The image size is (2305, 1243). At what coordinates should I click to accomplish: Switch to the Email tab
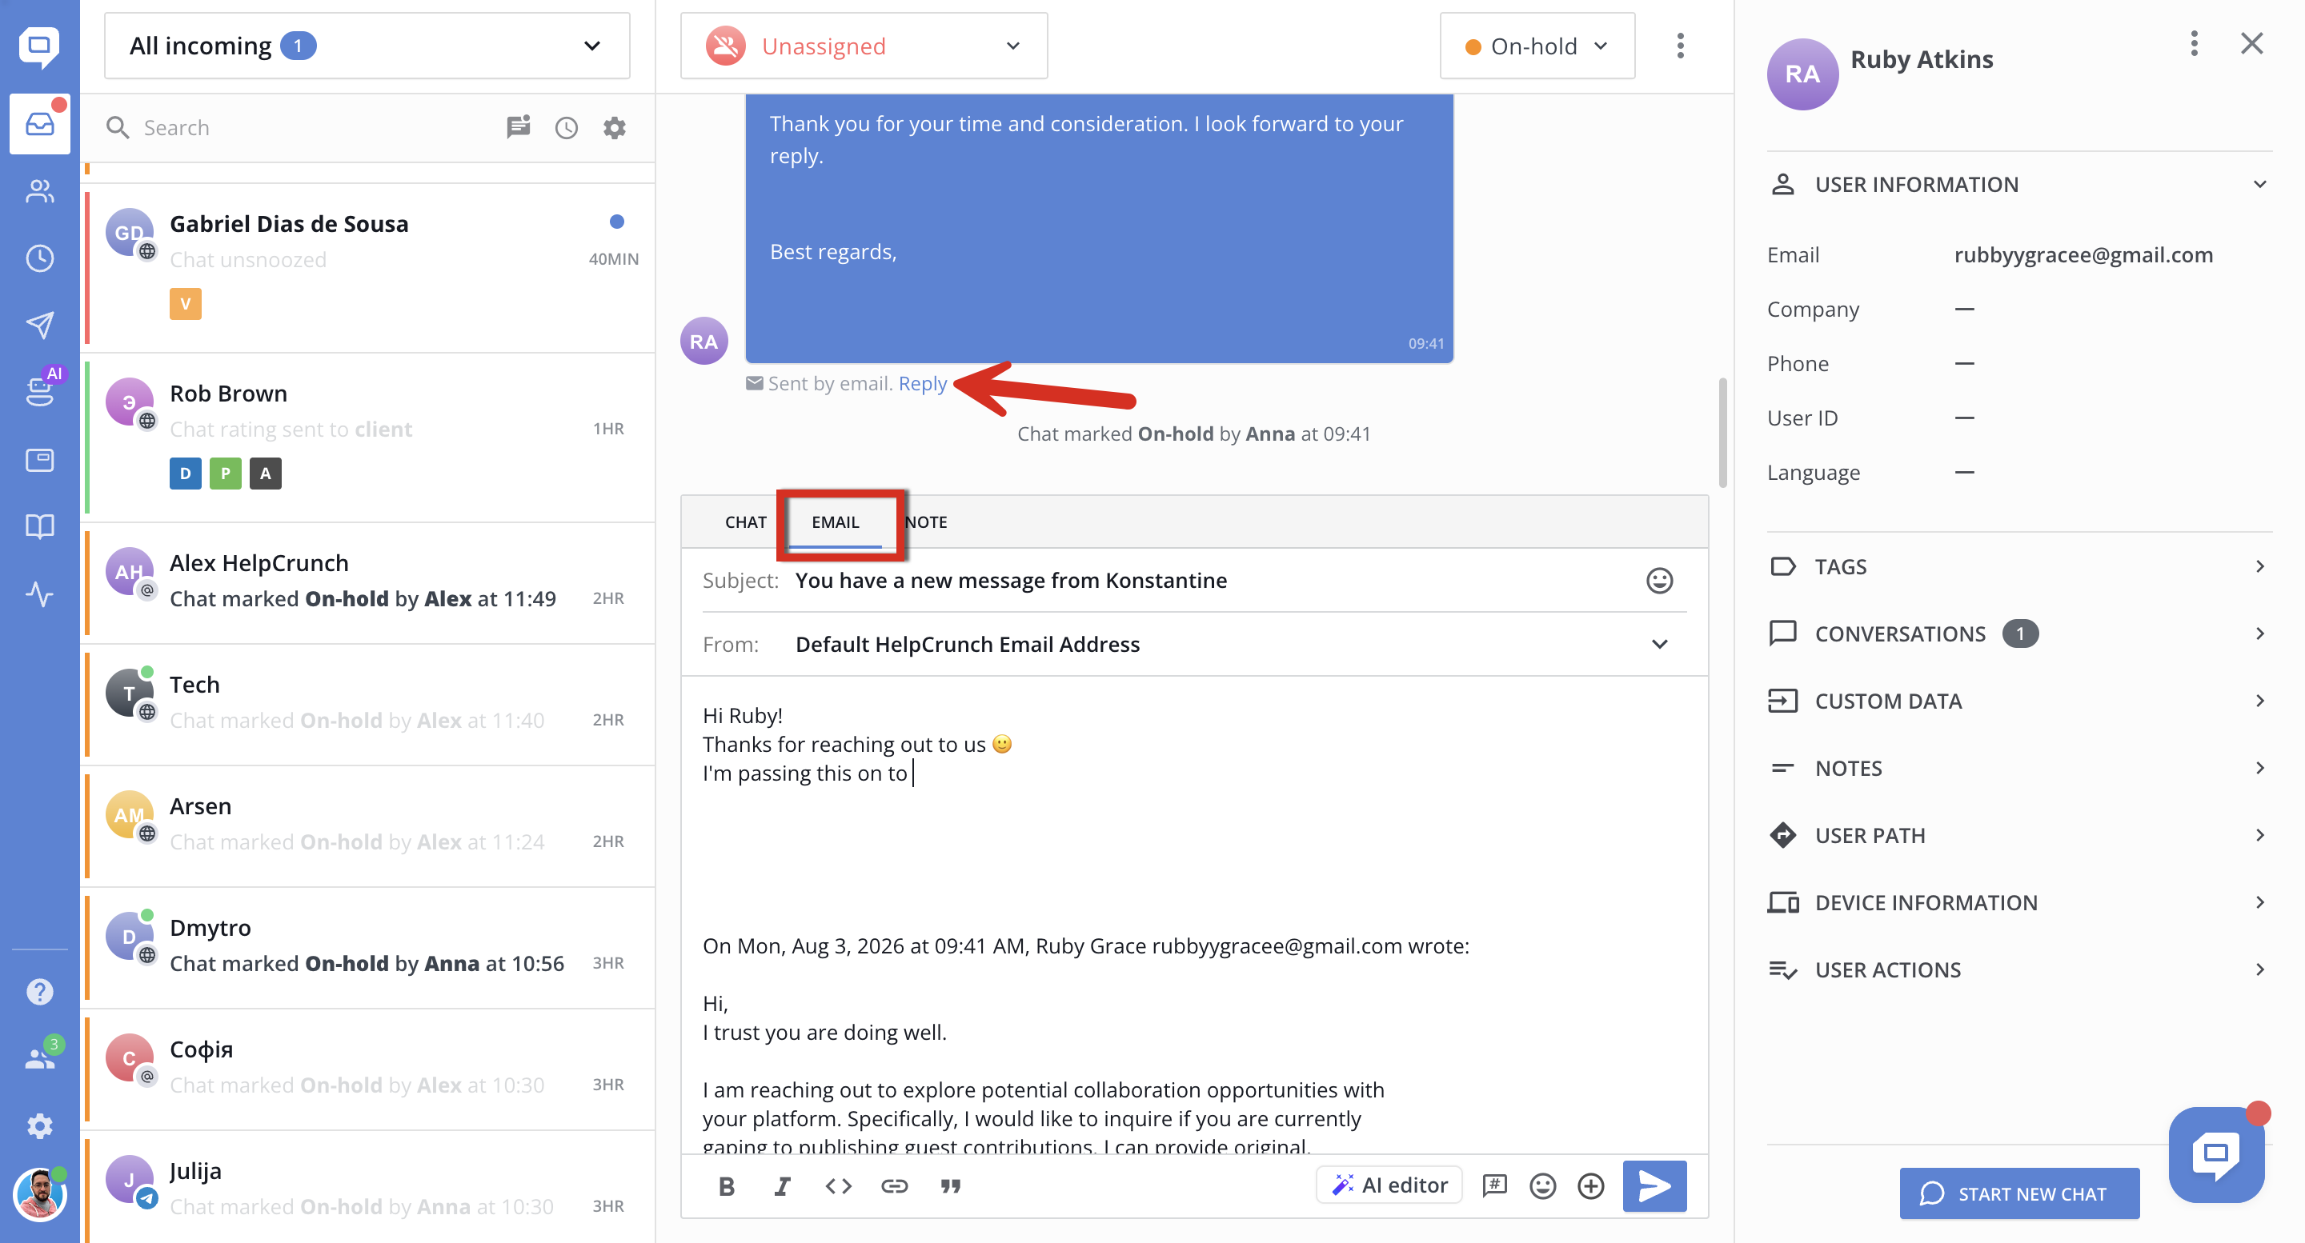pos(835,522)
